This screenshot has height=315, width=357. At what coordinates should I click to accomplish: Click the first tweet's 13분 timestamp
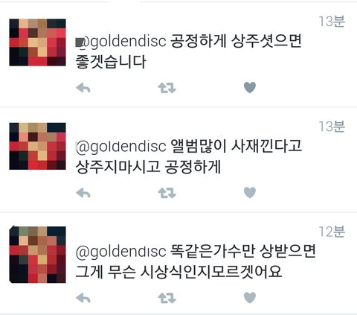(332, 22)
